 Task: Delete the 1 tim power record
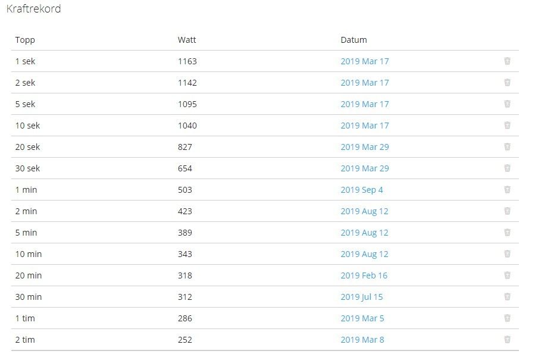(x=507, y=318)
